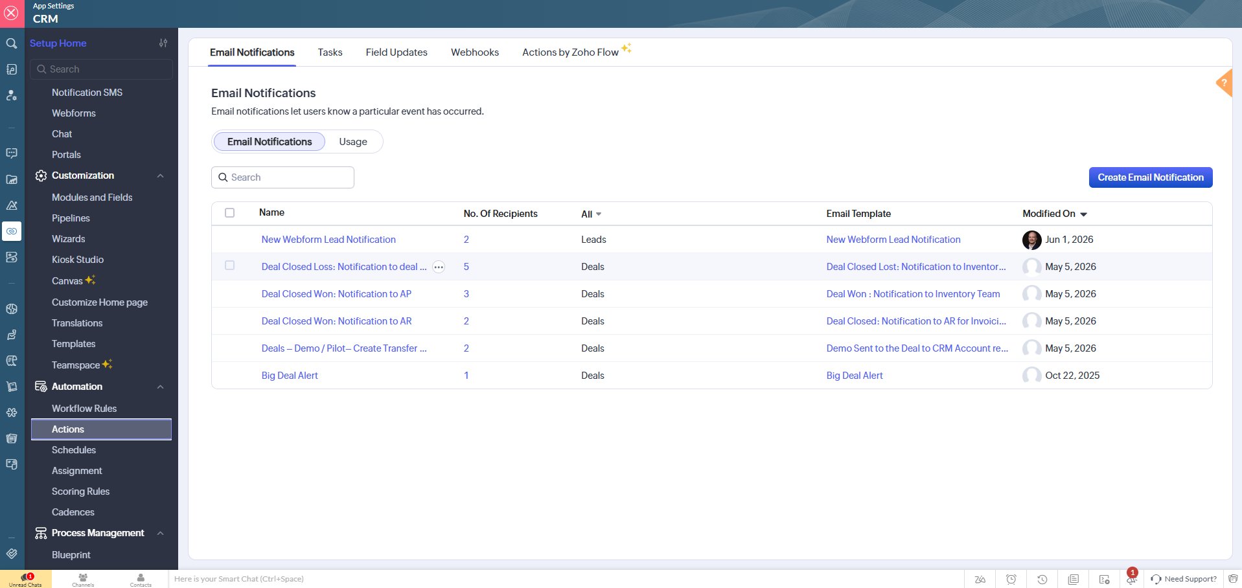Open the New Webform Lead Notification name link
The height and width of the screenshot is (588, 1242).
[328, 240]
